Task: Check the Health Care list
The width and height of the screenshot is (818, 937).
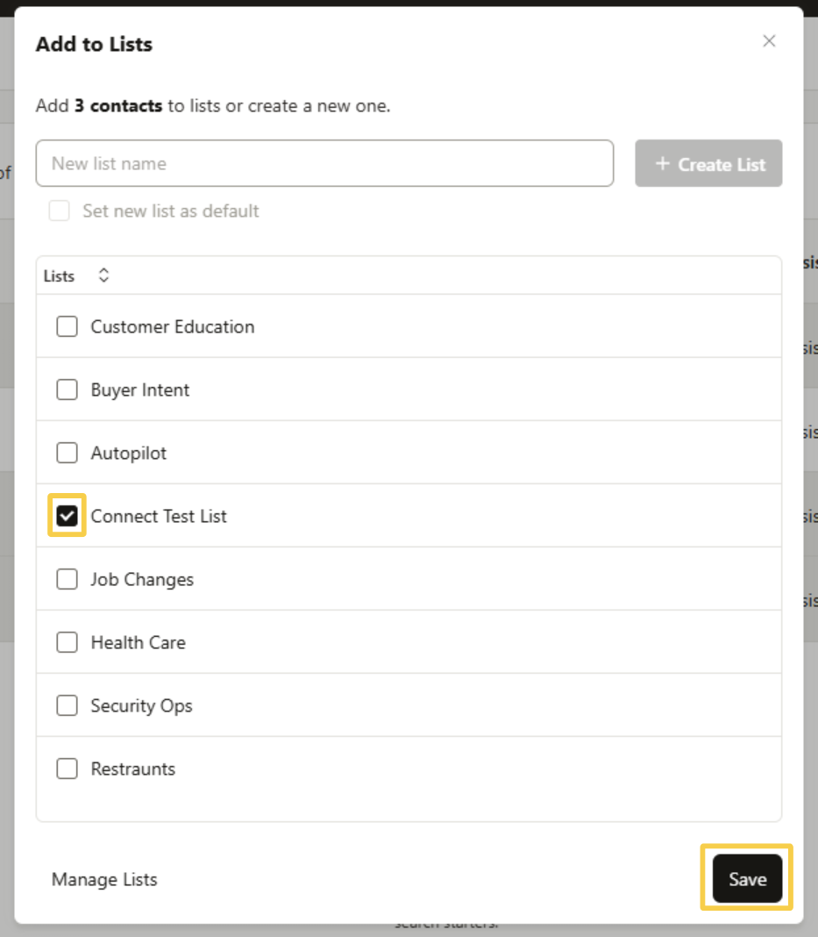Action: coord(67,642)
